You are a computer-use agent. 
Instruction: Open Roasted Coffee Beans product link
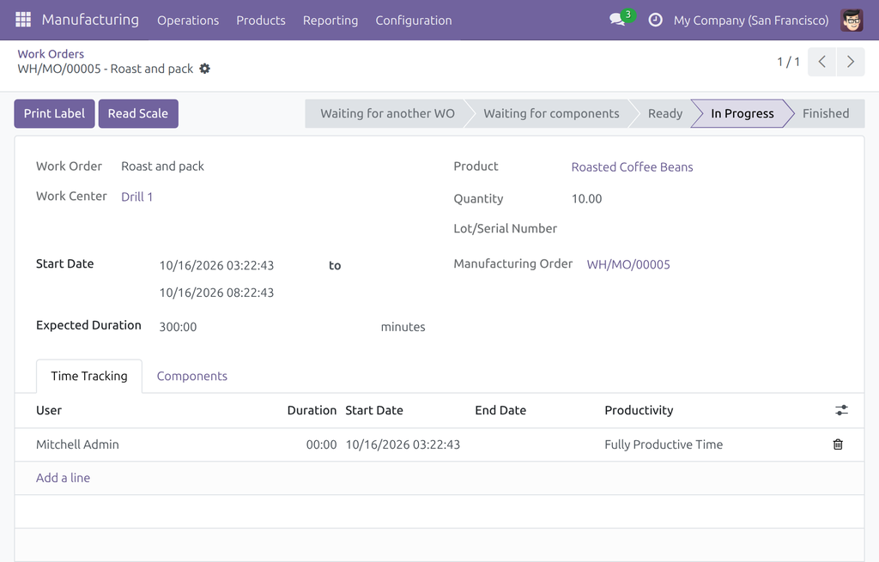[x=632, y=167]
